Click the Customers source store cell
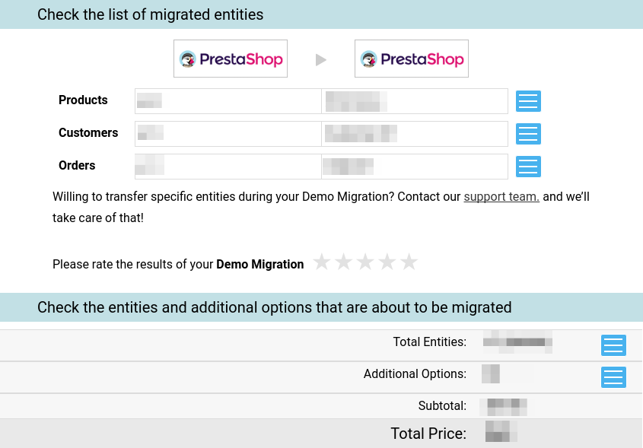Image resolution: width=643 pixels, height=448 pixels. click(228, 134)
